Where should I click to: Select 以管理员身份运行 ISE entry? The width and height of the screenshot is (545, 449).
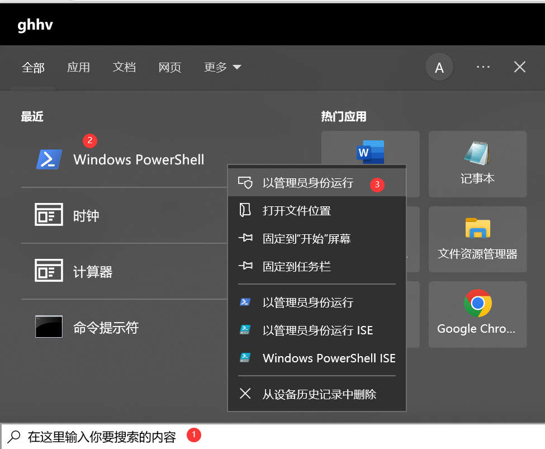tap(316, 330)
